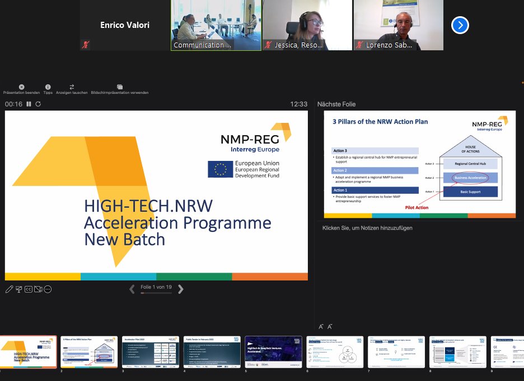Viewport: 524px width, 381px height.
Task: Advance to next slide arrow
Action: 180,289
